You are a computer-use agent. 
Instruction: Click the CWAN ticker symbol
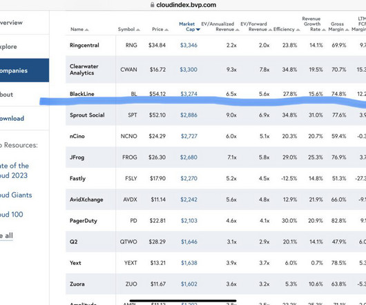[128, 70]
